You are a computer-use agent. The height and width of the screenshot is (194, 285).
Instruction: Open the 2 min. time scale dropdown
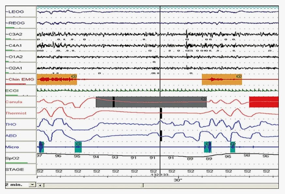pyautogui.click(x=32, y=185)
